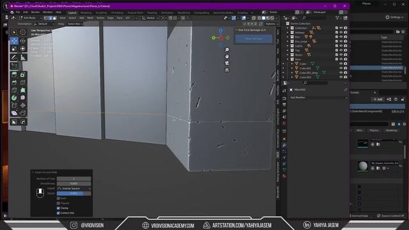Select the Inset Faces tool
409x230 pixels.
[23, 75]
